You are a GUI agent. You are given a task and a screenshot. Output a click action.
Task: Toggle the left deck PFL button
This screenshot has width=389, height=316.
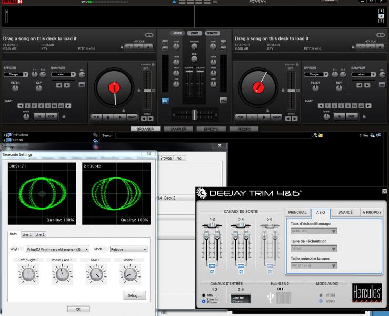165,100
